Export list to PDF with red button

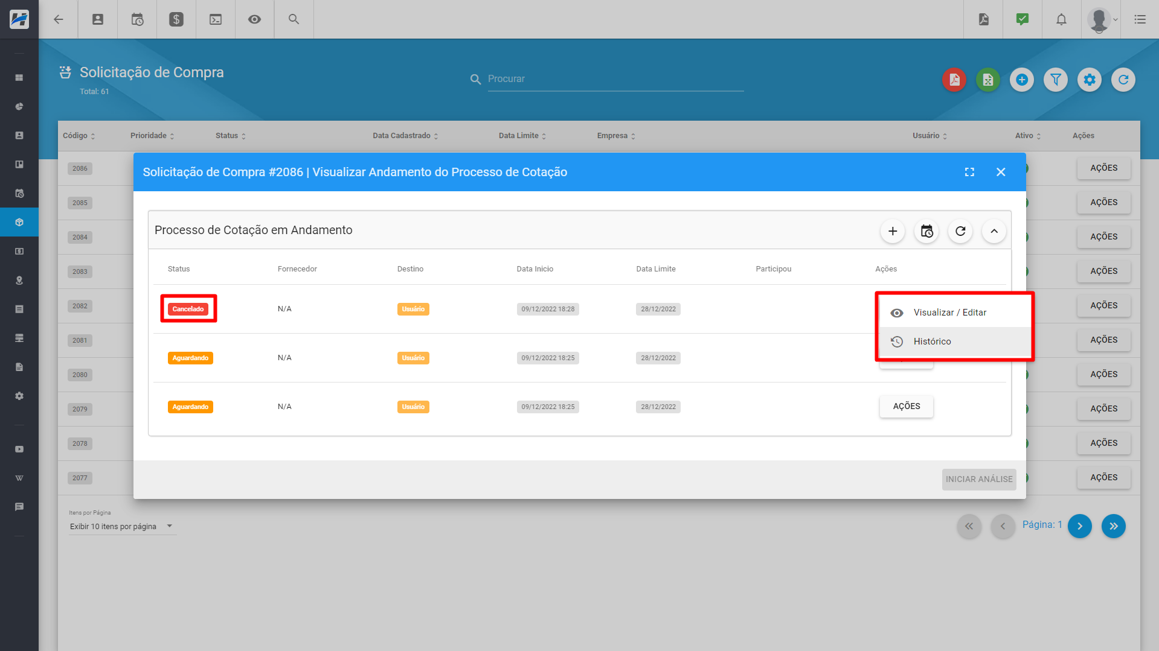point(954,80)
